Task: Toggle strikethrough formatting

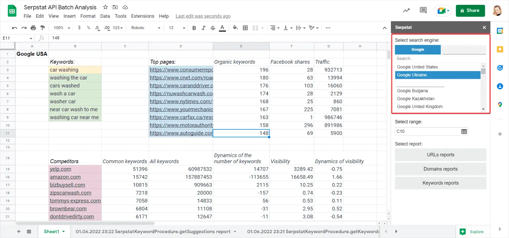Action: tap(213, 28)
